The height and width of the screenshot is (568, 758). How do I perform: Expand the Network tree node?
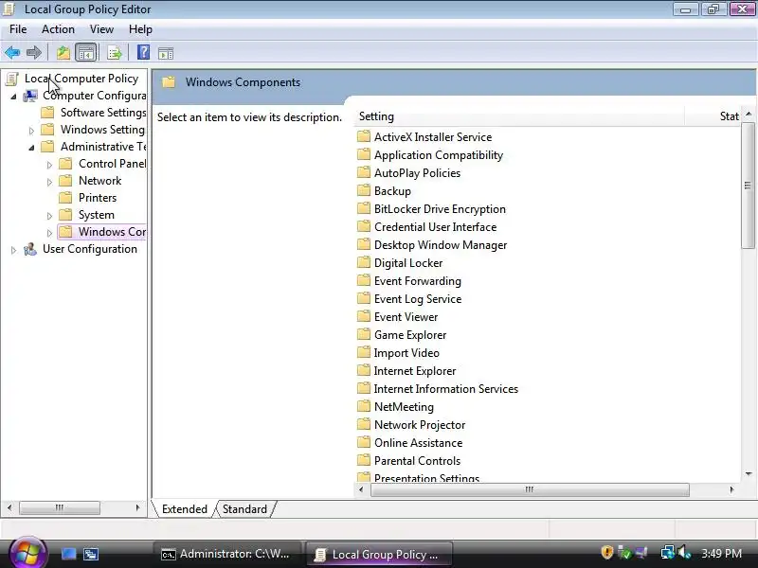click(49, 182)
